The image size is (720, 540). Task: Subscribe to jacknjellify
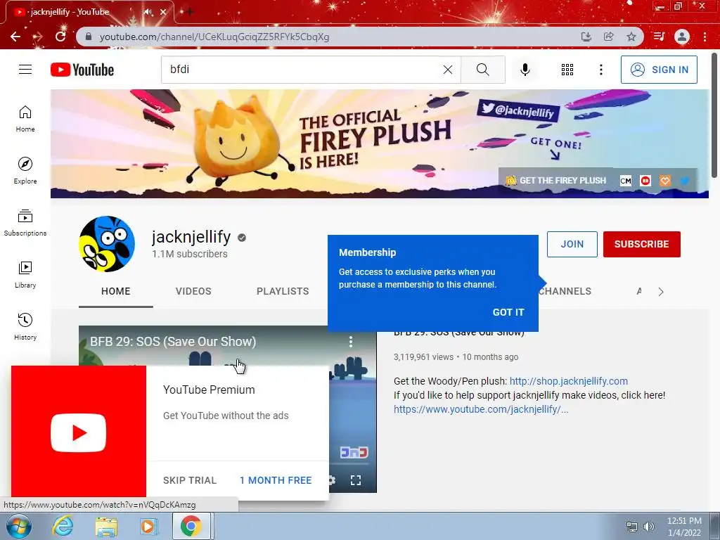tap(641, 244)
